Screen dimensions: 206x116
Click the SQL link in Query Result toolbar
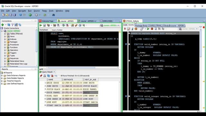click(56, 76)
